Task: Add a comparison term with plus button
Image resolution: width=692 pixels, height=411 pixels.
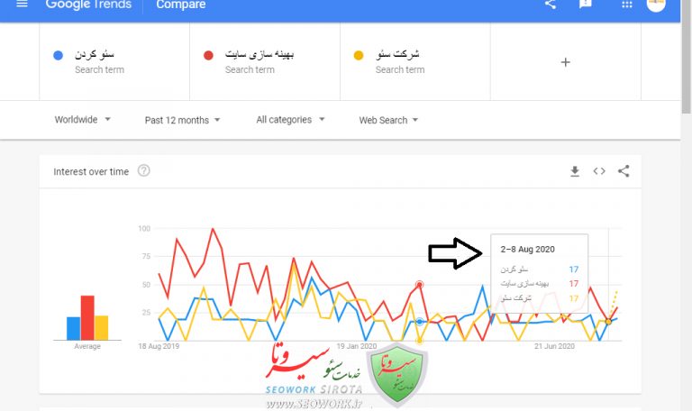Action: (x=565, y=62)
